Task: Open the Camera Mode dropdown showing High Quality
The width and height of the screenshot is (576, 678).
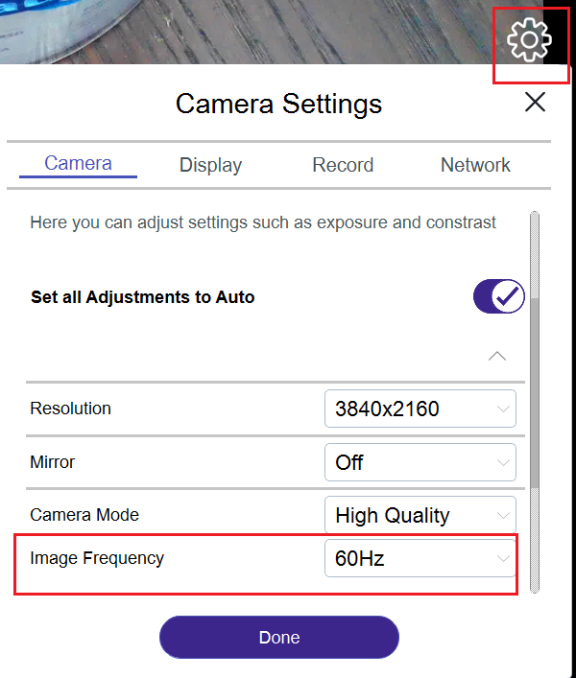Action: 420,515
